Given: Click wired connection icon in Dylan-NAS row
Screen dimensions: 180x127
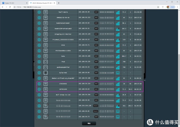Looking at the screenshot, I should click(118, 73).
